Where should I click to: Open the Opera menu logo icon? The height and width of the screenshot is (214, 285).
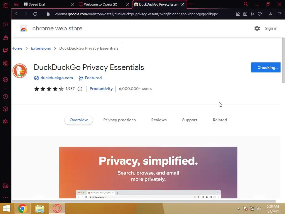coord(6,6)
